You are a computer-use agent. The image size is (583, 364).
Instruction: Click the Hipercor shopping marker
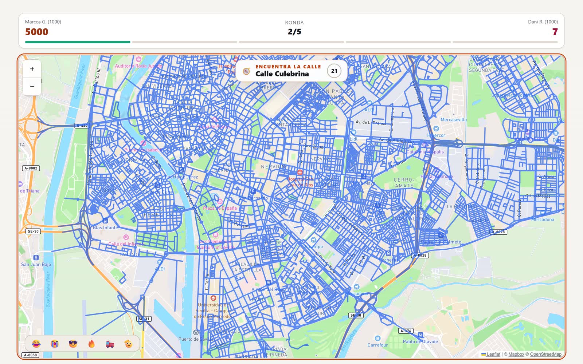(436, 129)
